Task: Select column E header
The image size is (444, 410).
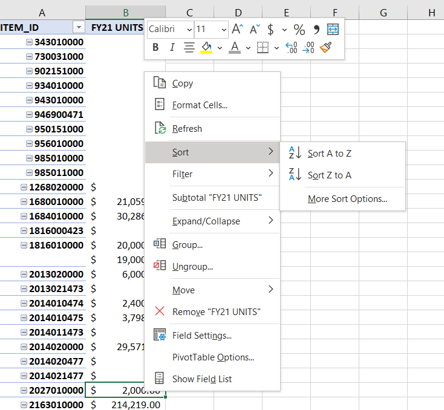Action: coord(287,13)
